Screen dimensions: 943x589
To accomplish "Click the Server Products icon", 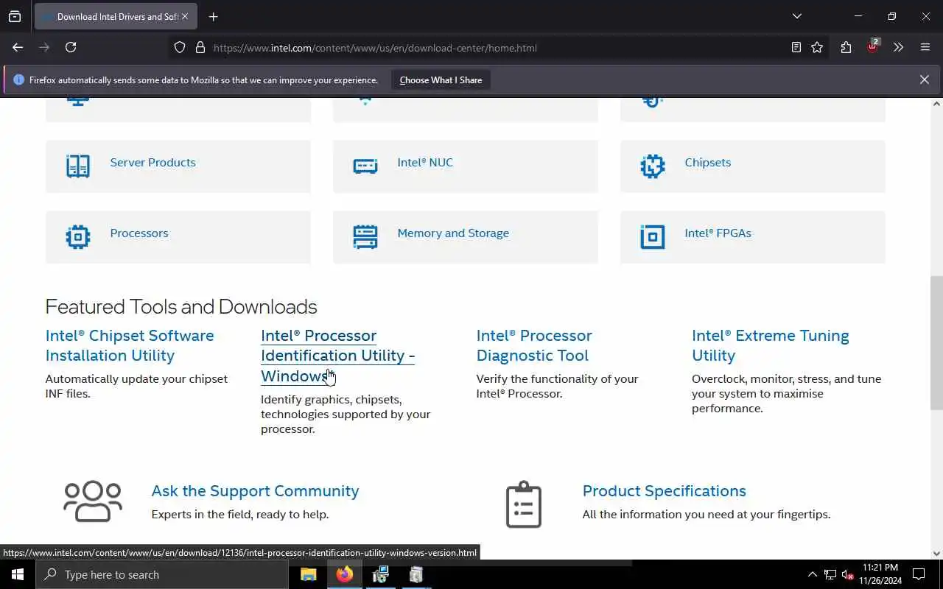I will coord(78,166).
